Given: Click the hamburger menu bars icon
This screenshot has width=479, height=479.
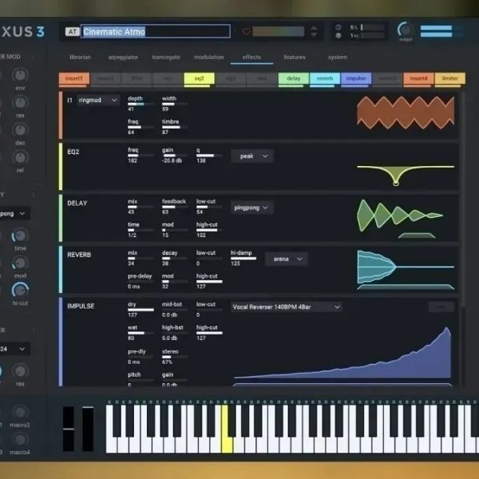Looking at the screenshot, I should coord(436,31).
